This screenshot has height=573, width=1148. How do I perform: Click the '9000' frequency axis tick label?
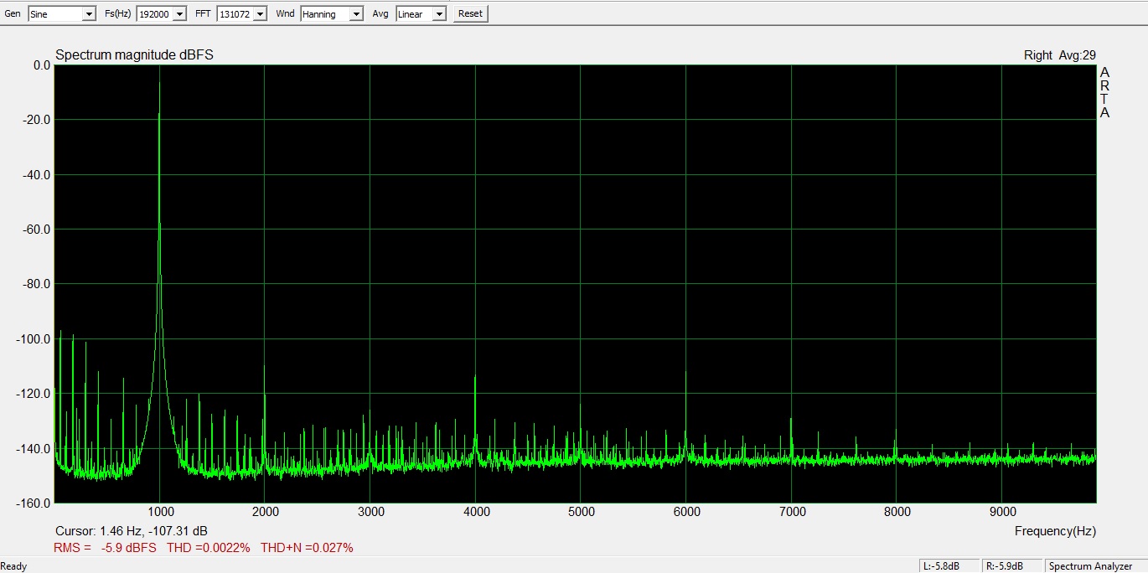[1002, 512]
